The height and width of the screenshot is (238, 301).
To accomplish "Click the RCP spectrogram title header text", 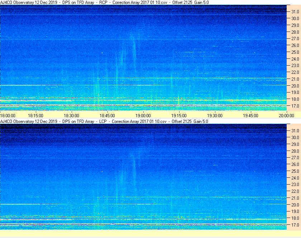I will click(x=104, y=3).
